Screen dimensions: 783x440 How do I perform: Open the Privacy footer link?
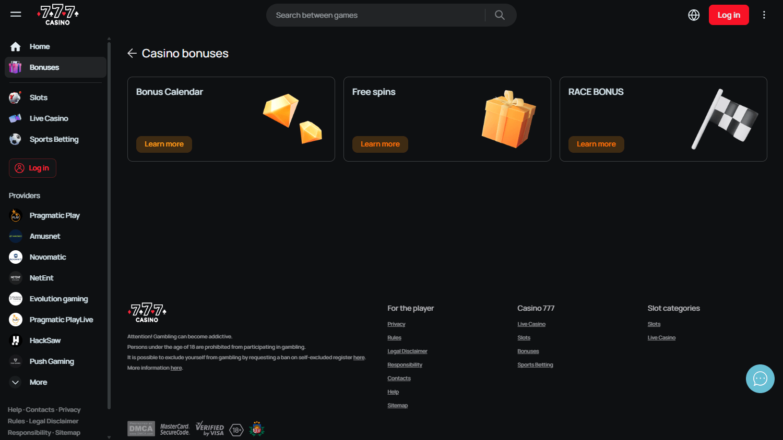396,324
